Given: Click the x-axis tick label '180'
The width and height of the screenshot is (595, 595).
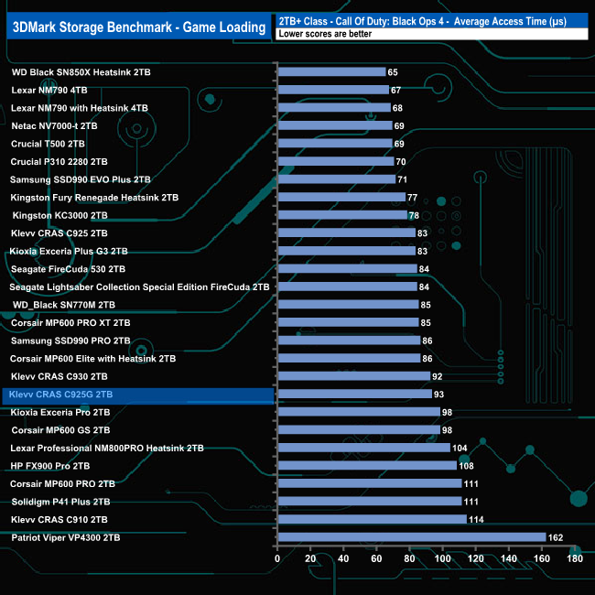Looking at the screenshot, I should coord(575,558).
